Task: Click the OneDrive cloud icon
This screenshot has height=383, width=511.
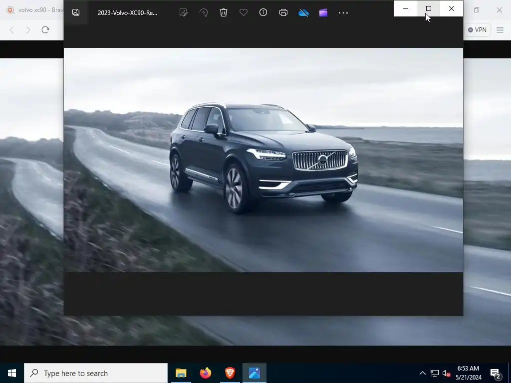Action: click(303, 12)
